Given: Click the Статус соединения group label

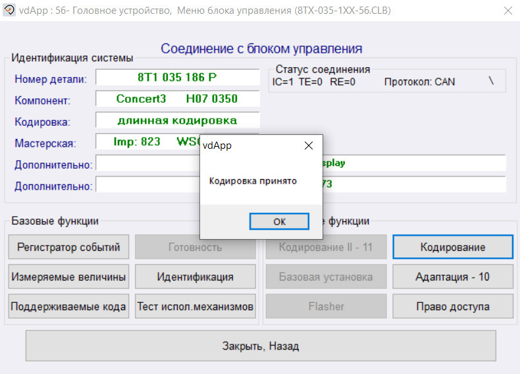Looking at the screenshot, I should coord(323,69).
